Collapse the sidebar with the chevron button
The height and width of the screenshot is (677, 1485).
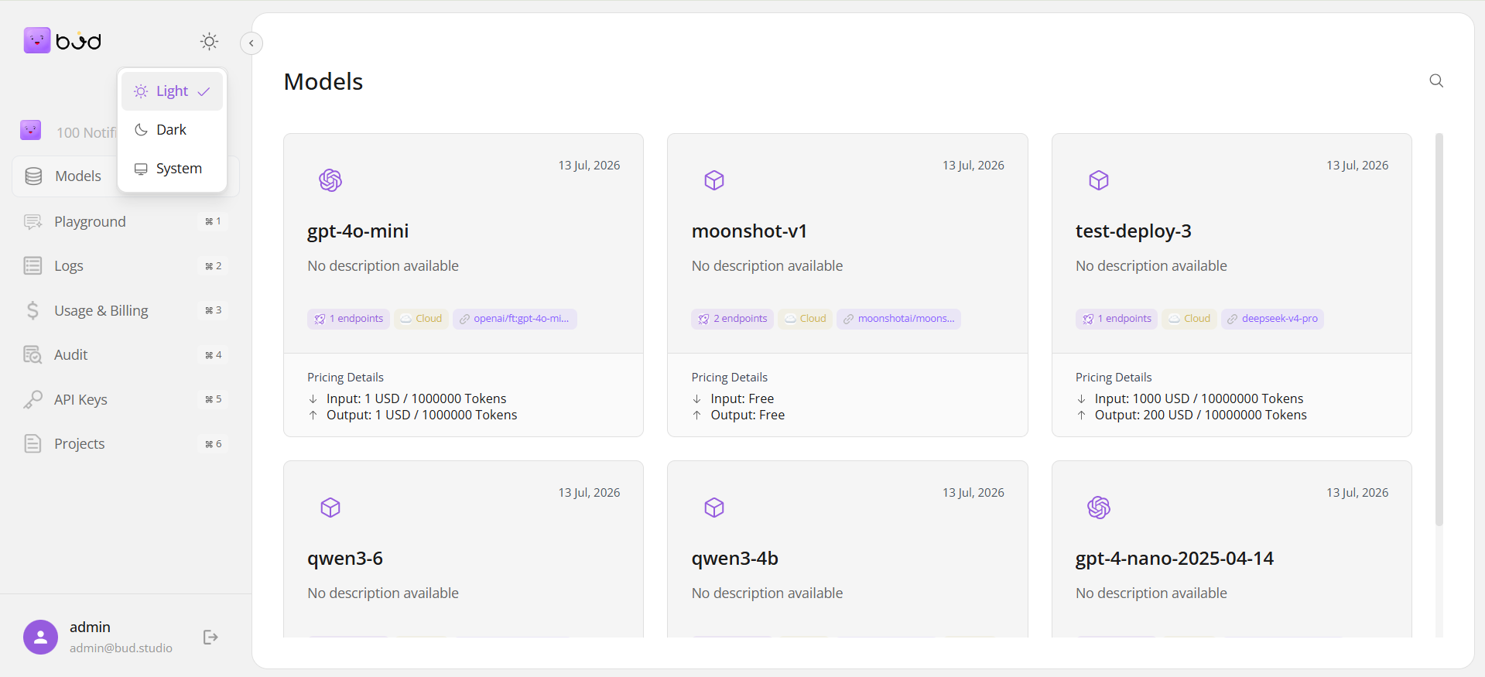[251, 43]
